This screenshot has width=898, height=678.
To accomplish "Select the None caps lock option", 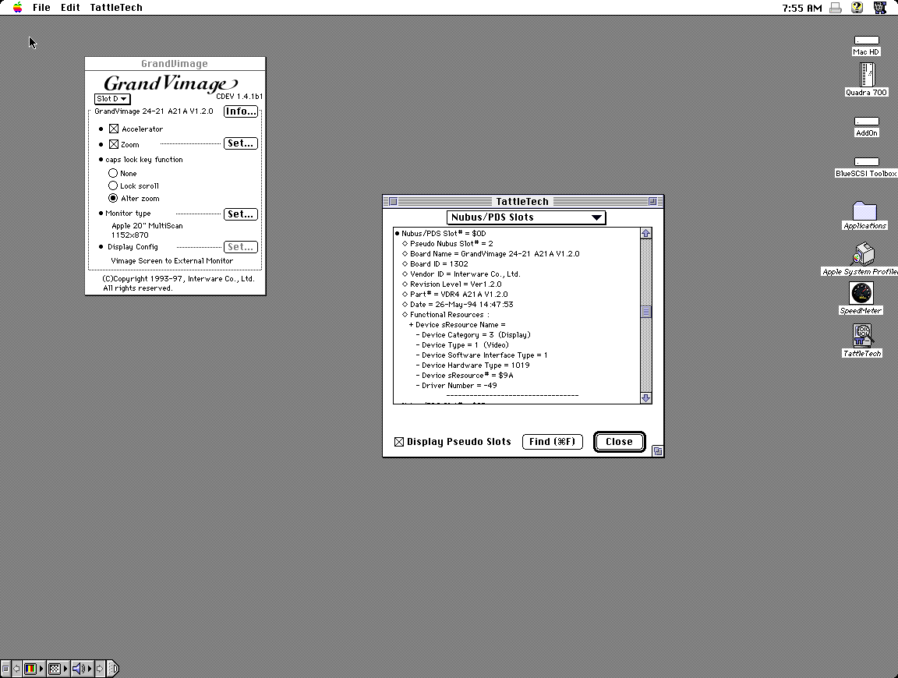I will tap(113, 173).
